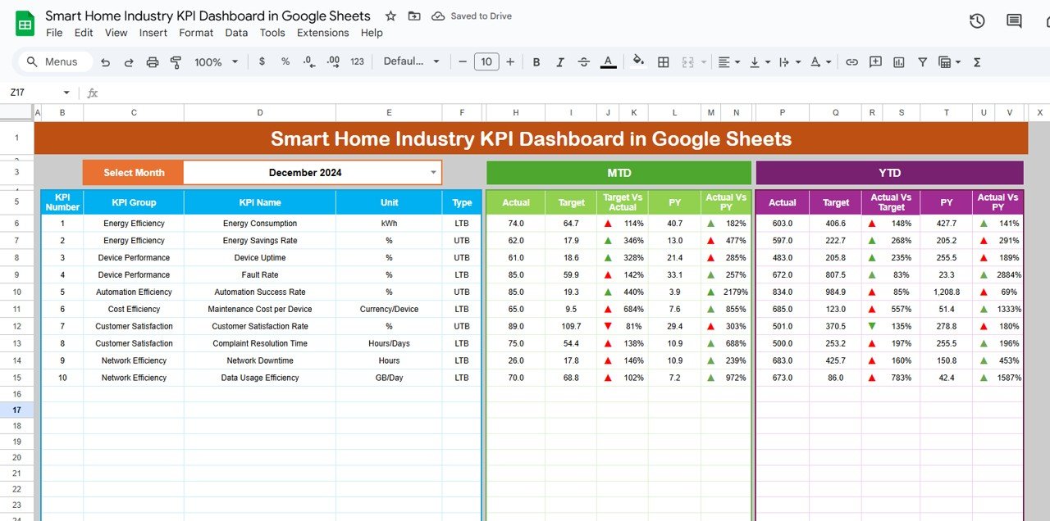Open the Insert menu
The width and height of the screenshot is (1050, 521).
[x=153, y=33]
